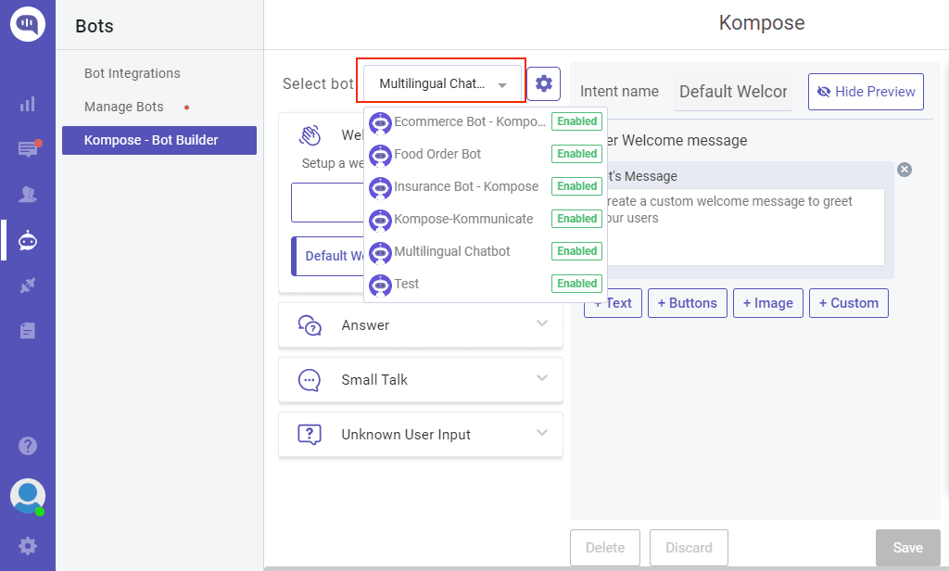Image resolution: width=949 pixels, height=571 pixels.
Task: Open Manage Bots page
Action: coord(123,107)
